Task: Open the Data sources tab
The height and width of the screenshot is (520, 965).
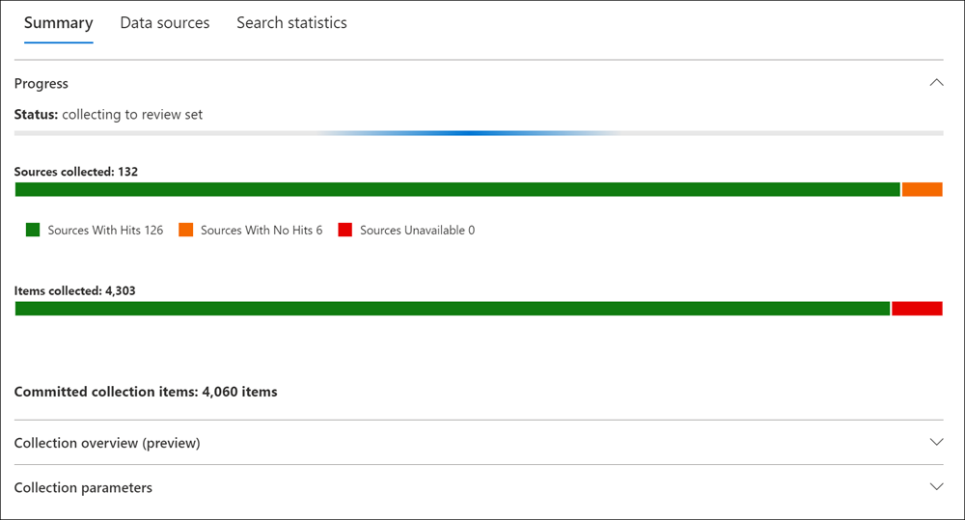Action: (x=164, y=23)
